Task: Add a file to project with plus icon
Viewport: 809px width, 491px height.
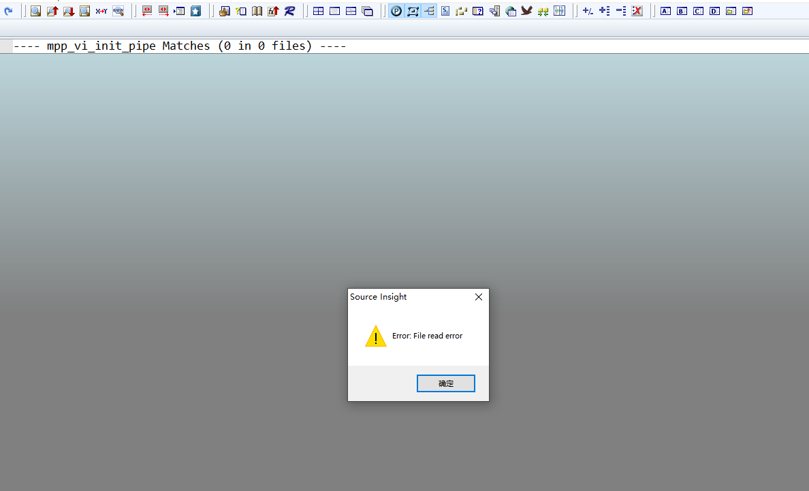Action: point(604,11)
